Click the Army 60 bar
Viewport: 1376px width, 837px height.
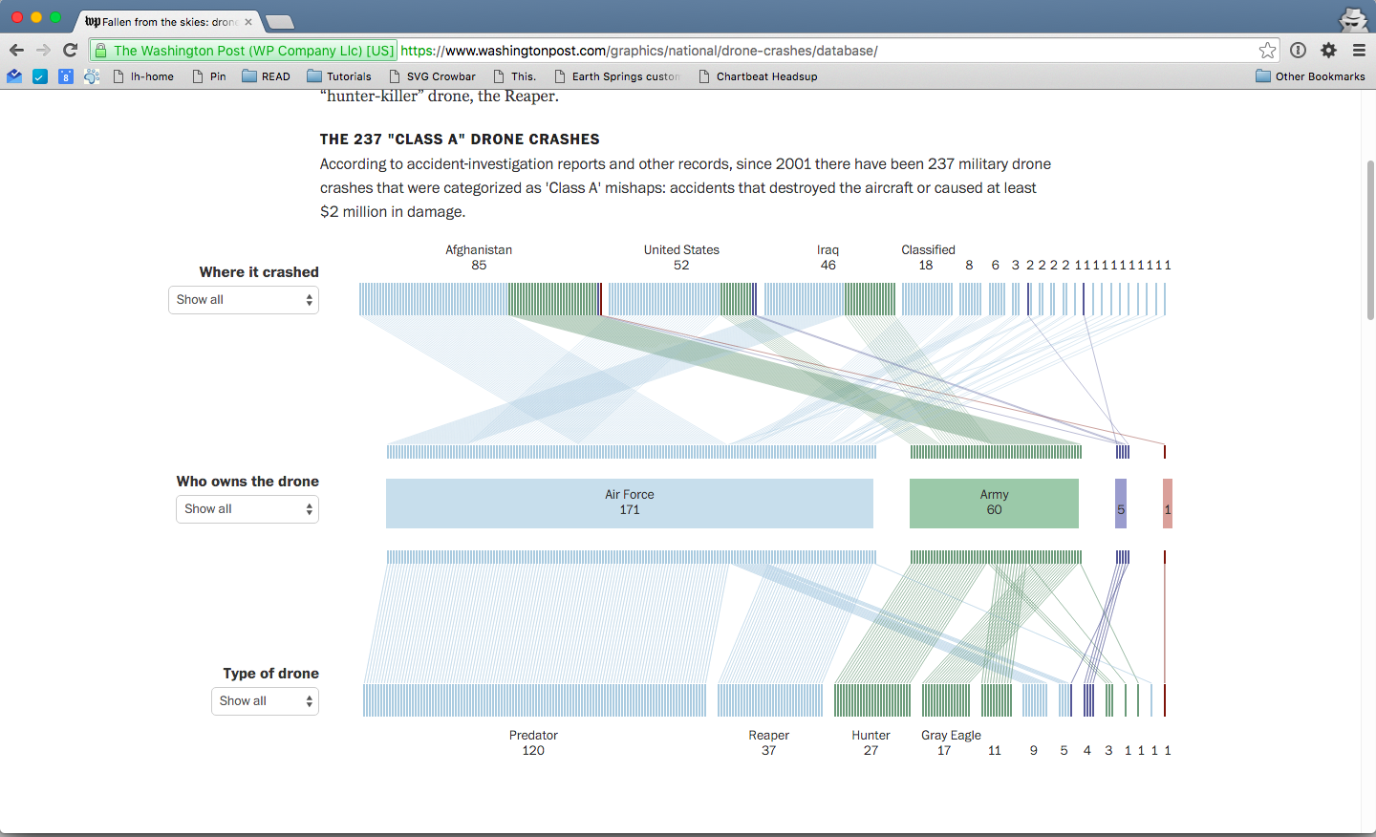(x=994, y=504)
